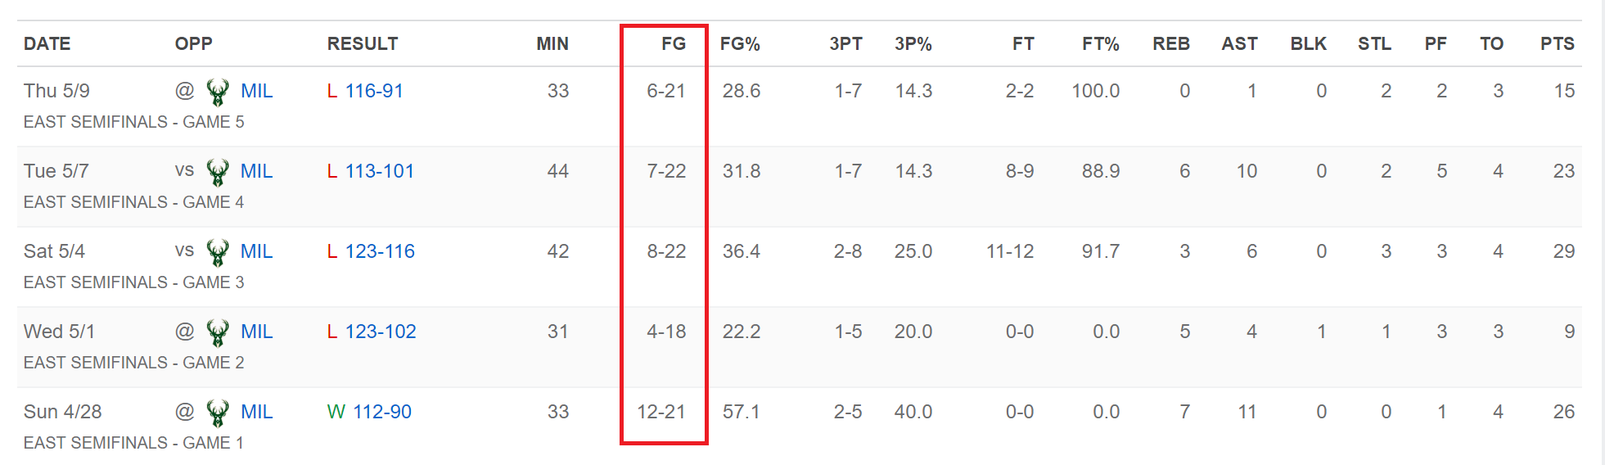Screen dimensions: 1605x465
Task: Open the 123-102 game result
Action: click(x=381, y=332)
